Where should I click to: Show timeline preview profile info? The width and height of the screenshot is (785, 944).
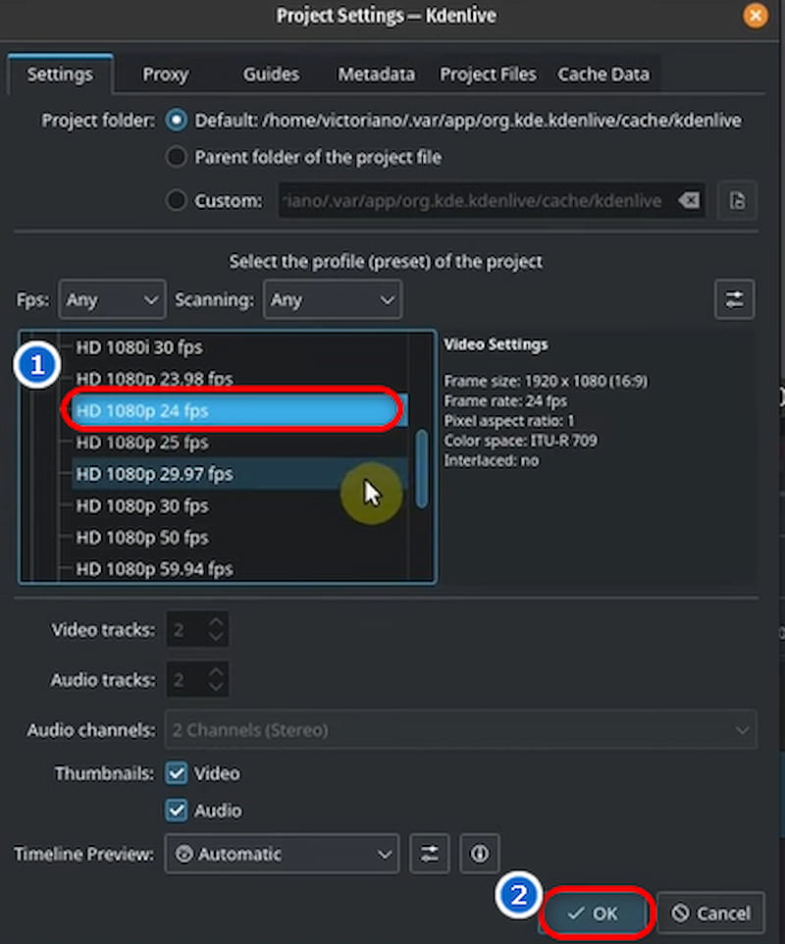[x=479, y=854]
